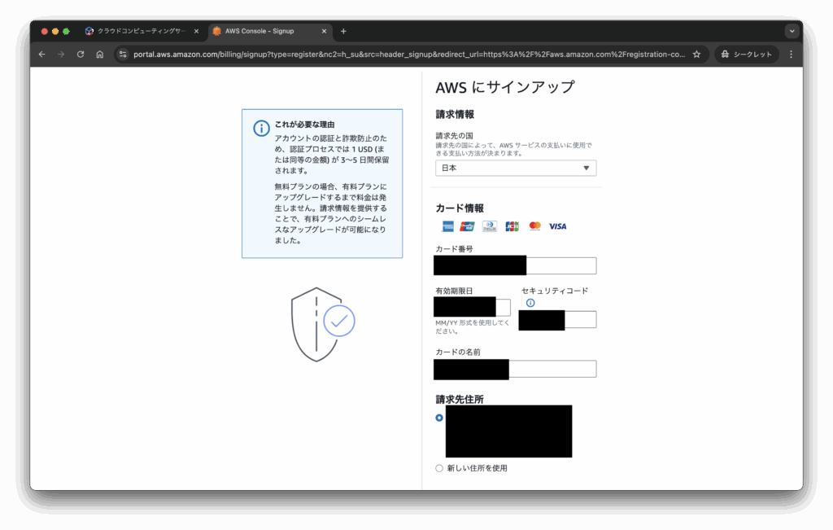The image size is (833, 530).
Task: Open the Chrome three-dot menu
Action: pyautogui.click(x=791, y=54)
